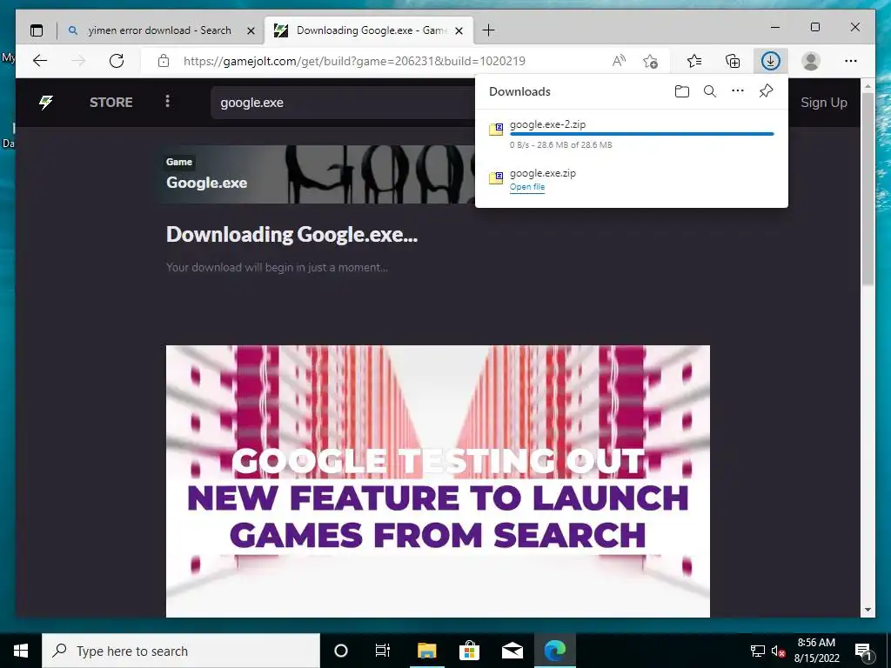
Task: Toggle the Downloads toolbar button
Action: point(771,61)
